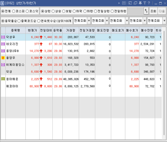Select the 에코아이 stock name
This screenshot has width=167, height=142.
tap(12, 86)
